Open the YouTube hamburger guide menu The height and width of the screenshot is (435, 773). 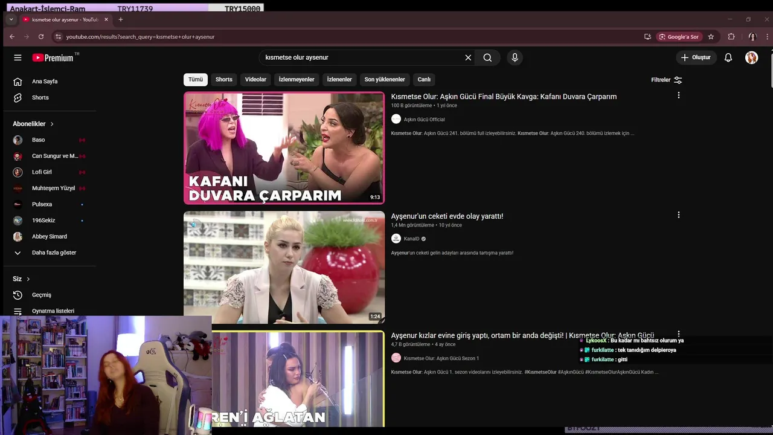[18, 57]
